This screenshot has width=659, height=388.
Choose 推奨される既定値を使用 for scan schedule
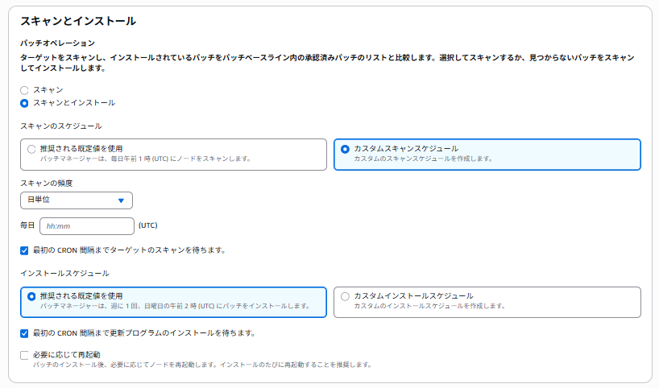click(31, 149)
